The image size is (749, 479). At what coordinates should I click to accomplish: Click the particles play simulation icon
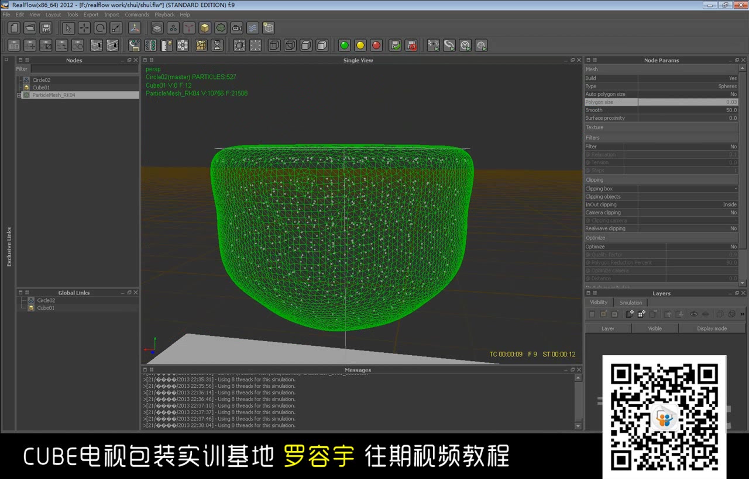tap(433, 46)
